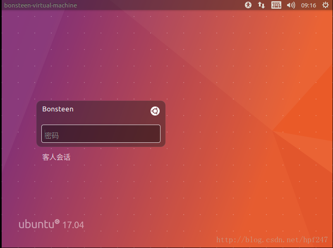The width and height of the screenshot is (333, 248).
Task: Open the power gear menu icon
Action: pos(325,5)
